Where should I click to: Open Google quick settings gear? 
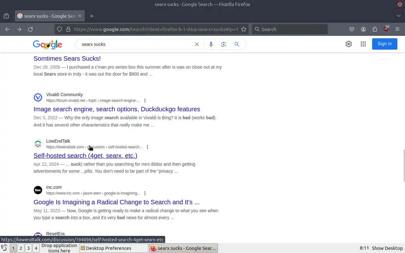tap(349, 44)
